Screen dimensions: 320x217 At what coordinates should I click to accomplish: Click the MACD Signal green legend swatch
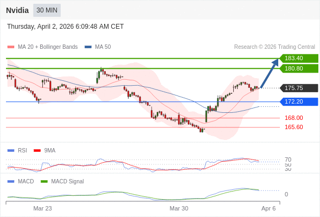tap(44, 182)
